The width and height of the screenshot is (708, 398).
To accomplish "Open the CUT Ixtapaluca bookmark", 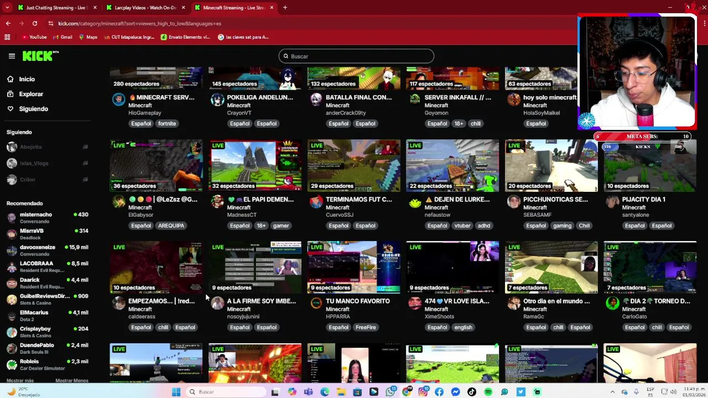I will [x=129, y=37].
